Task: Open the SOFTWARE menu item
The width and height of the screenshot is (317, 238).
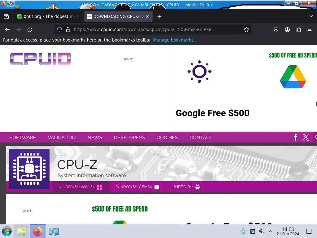Action: (23, 138)
